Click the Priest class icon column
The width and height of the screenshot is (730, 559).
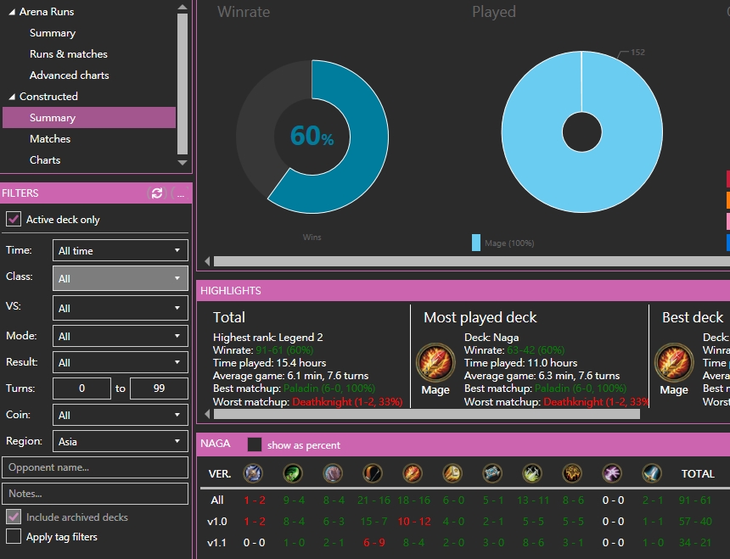coord(492,473)
